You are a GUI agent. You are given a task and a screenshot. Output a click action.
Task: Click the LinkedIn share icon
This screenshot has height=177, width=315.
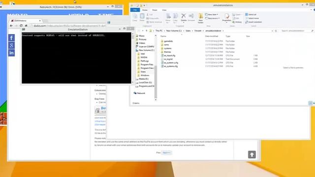[x=11, y=53]
